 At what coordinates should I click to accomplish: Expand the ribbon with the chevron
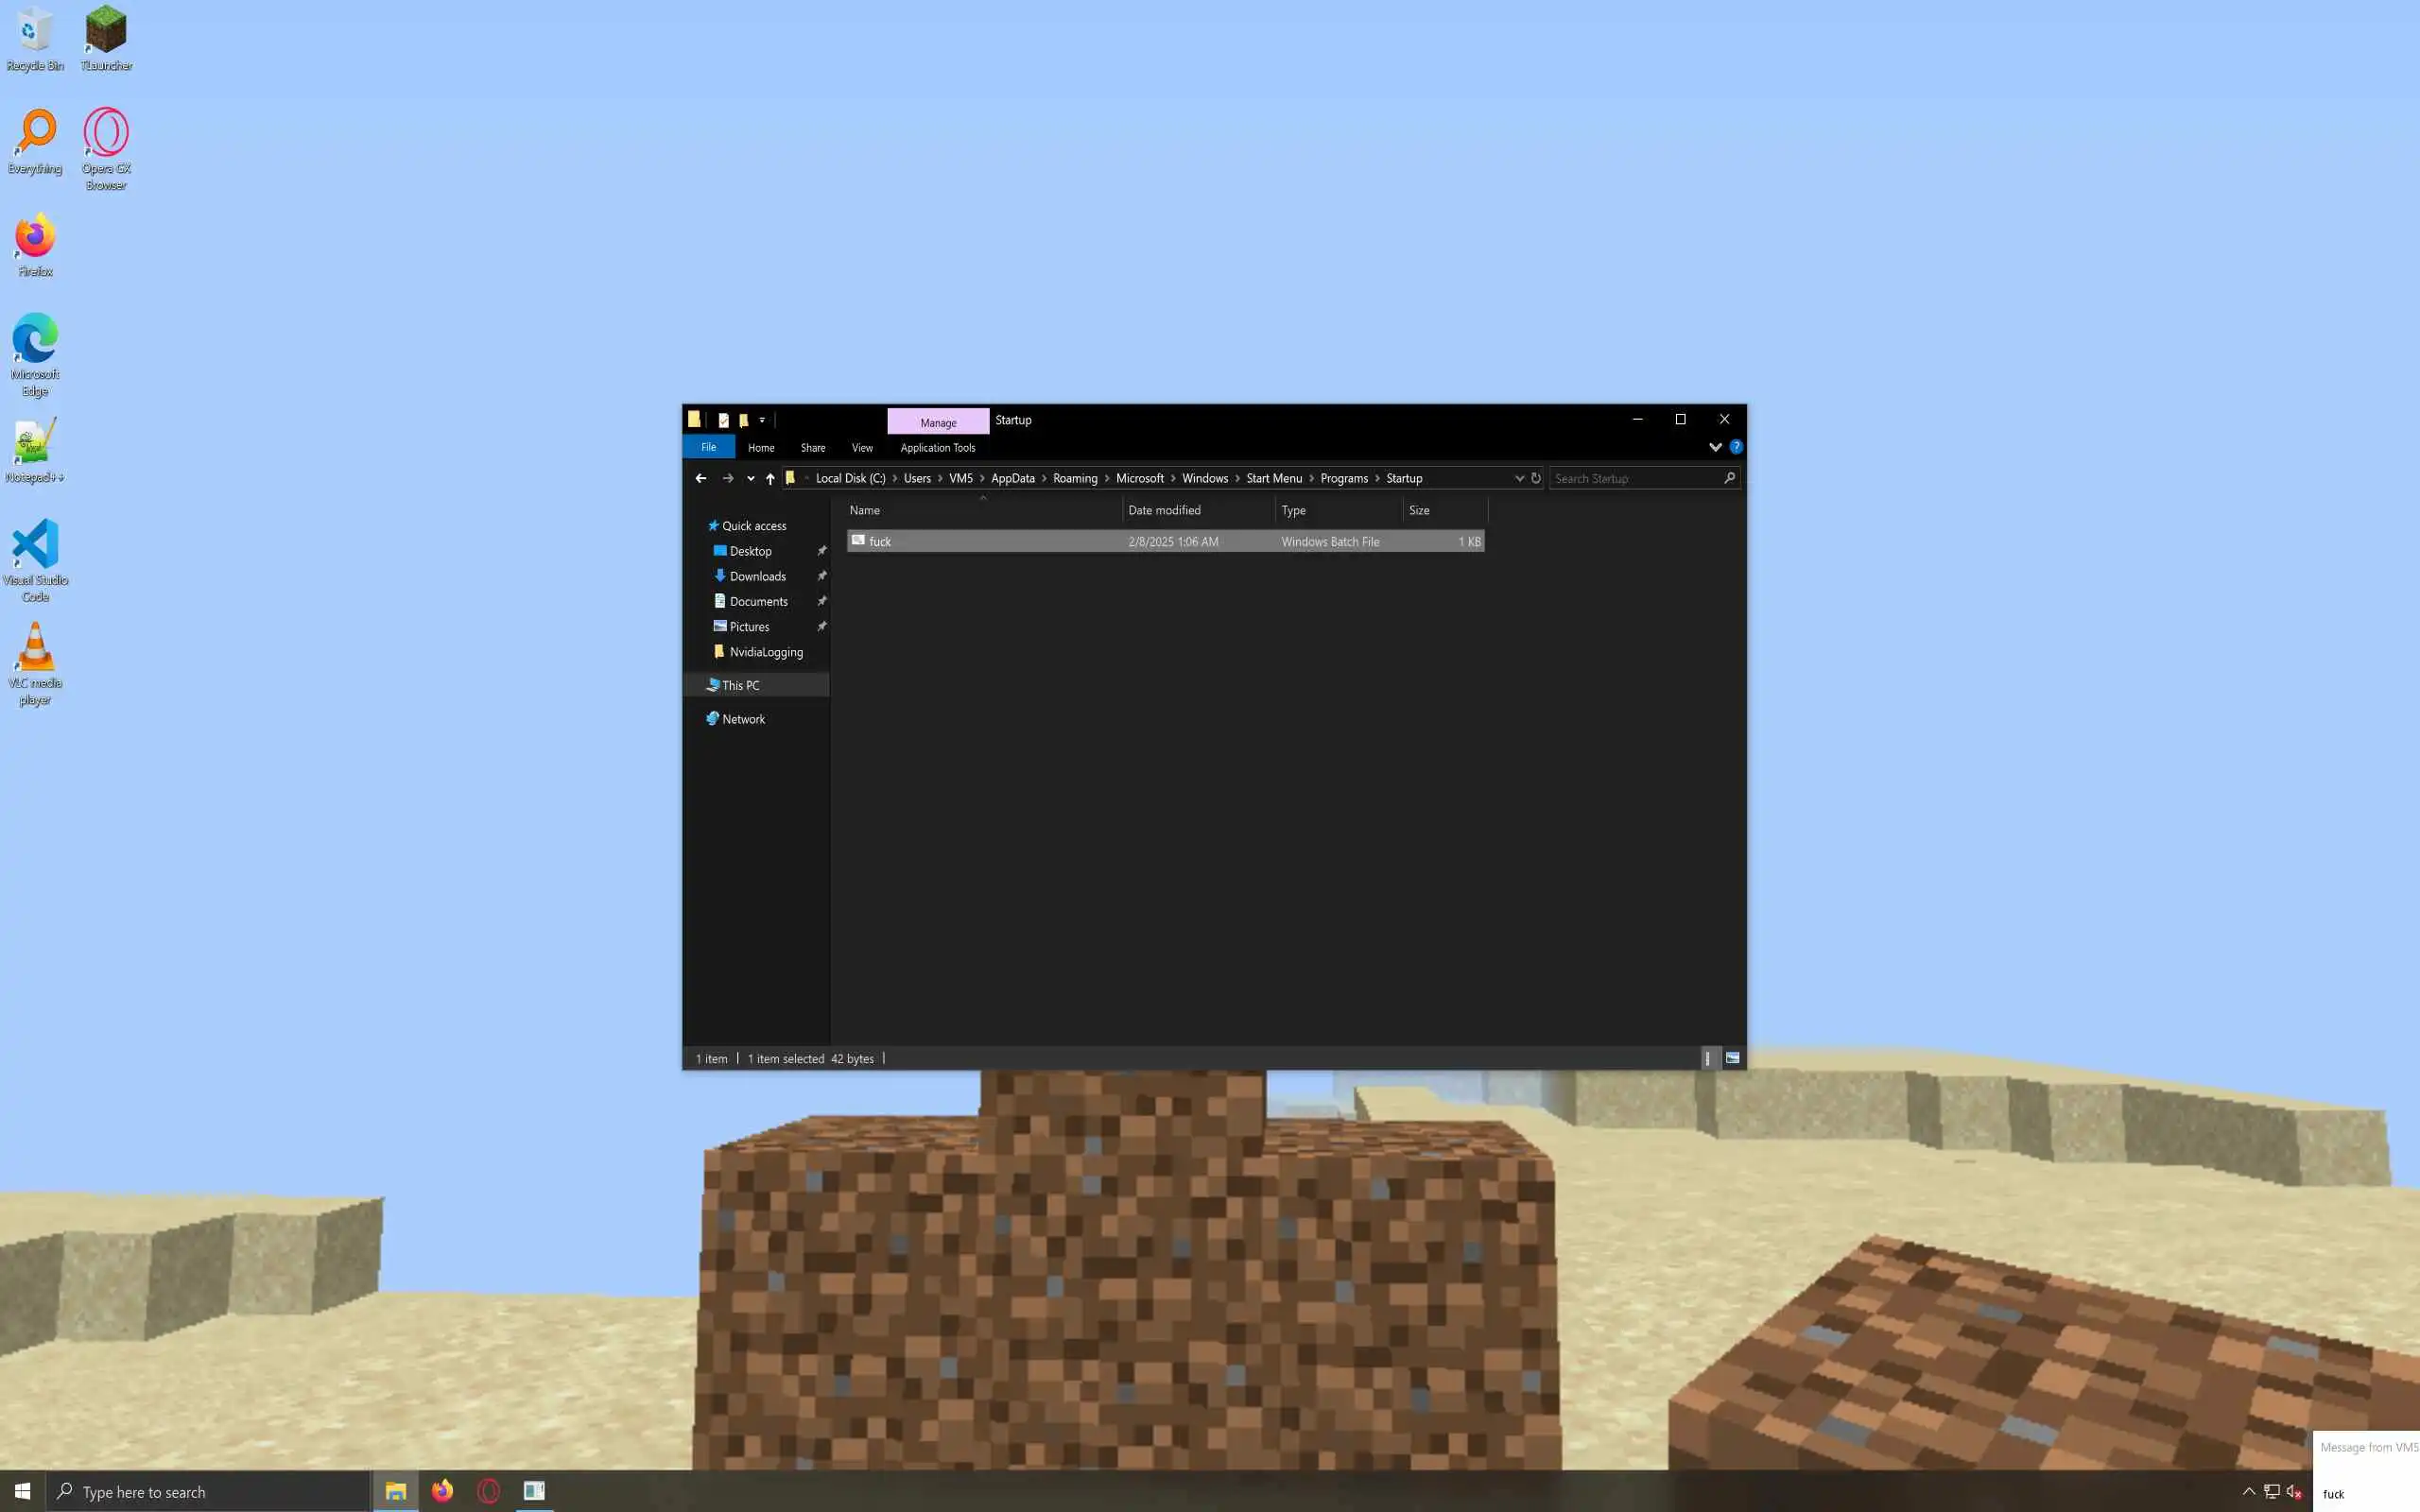pyautogui.click(x=1715, y=447)
